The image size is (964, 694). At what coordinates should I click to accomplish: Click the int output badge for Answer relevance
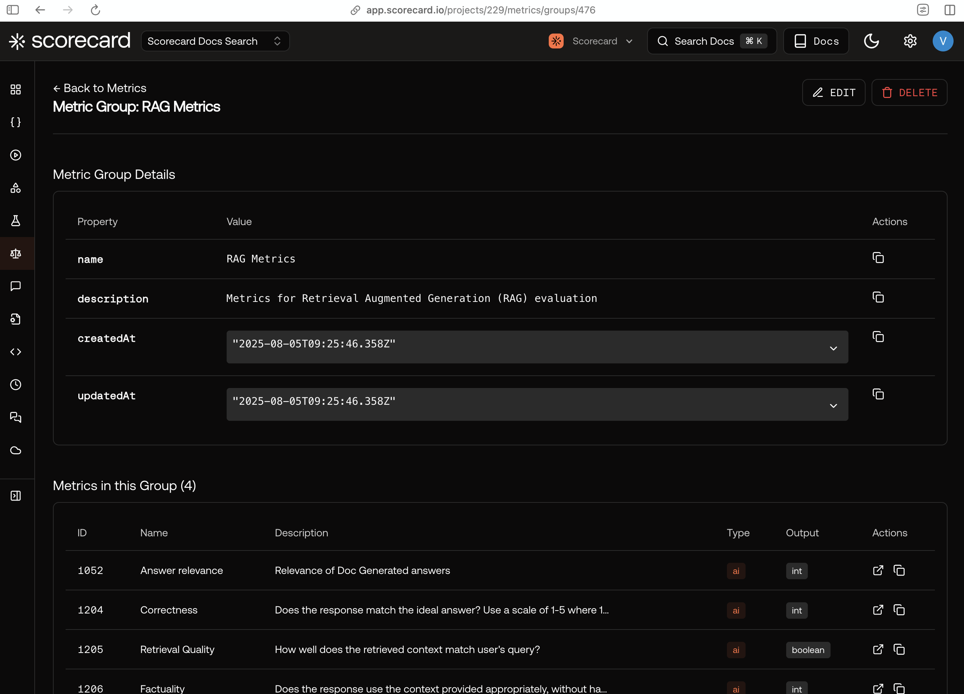coord(797,571)
